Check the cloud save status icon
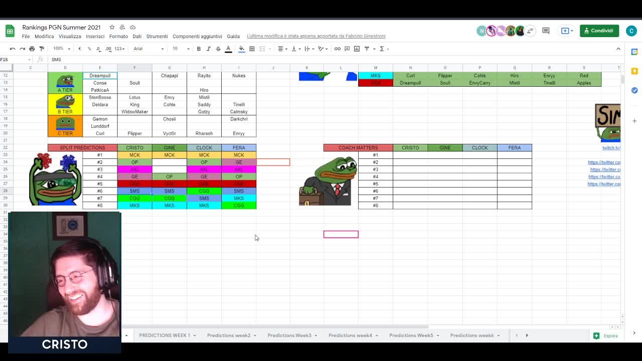This screenshot has height=361, width=642. (x=132, y=27)
